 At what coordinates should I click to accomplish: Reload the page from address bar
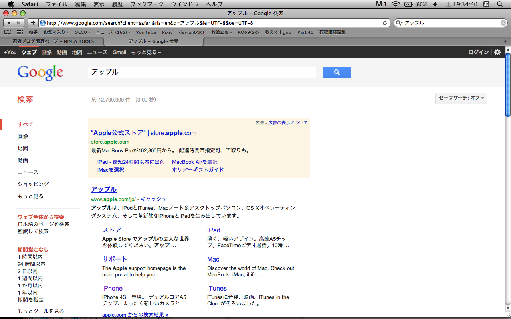tap(385, 23)
